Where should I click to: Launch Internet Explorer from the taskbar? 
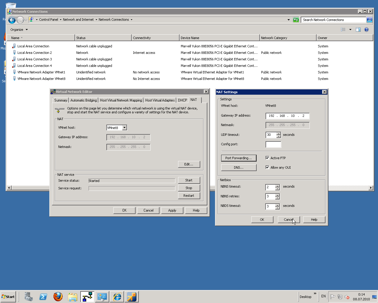click(x=117, y=296)
